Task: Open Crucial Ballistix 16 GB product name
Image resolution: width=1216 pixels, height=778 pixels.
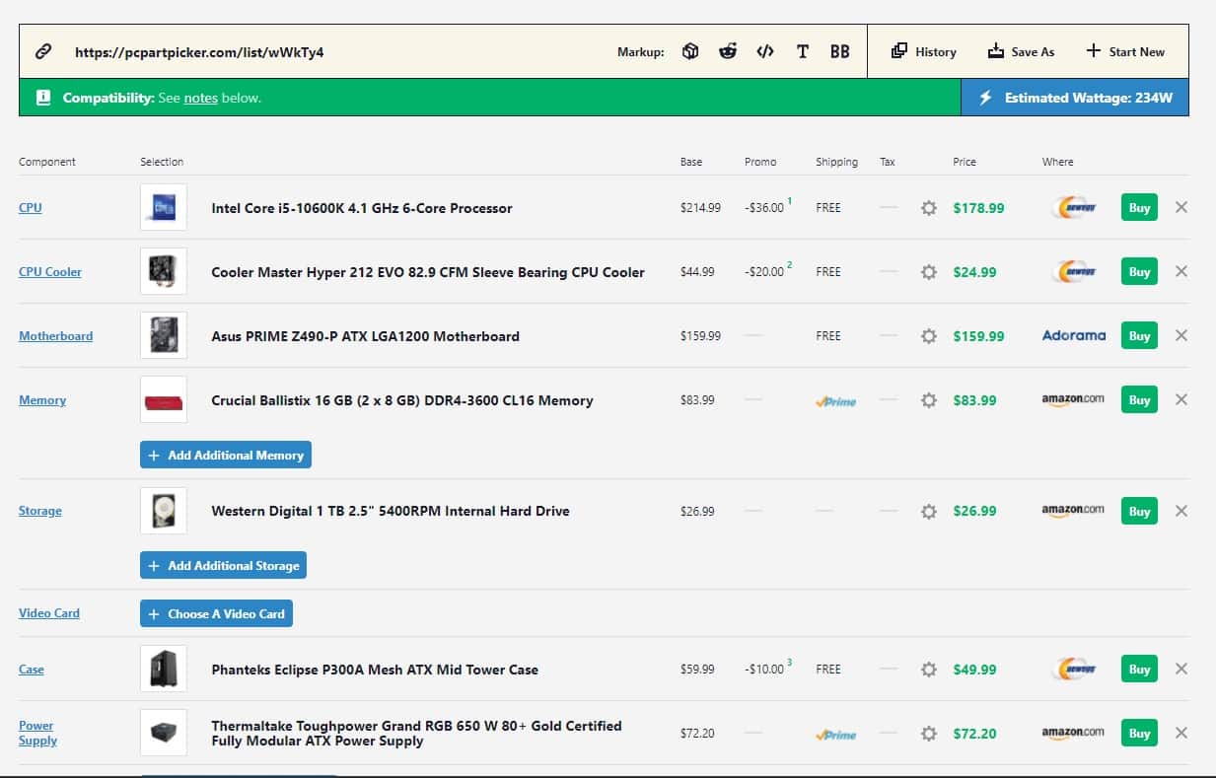Action: (x=402, y=400)
